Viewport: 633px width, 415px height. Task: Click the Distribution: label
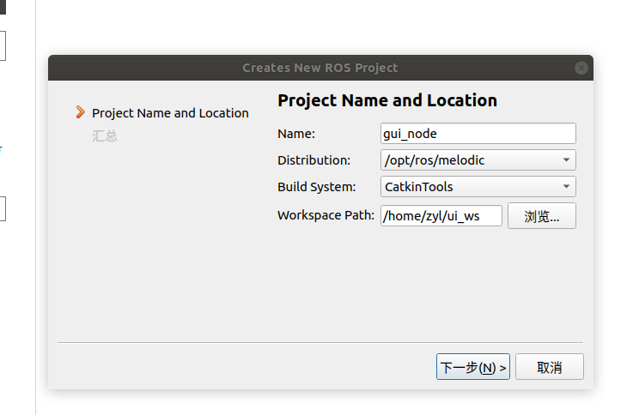pyautogui.click(x=314, y=160)
